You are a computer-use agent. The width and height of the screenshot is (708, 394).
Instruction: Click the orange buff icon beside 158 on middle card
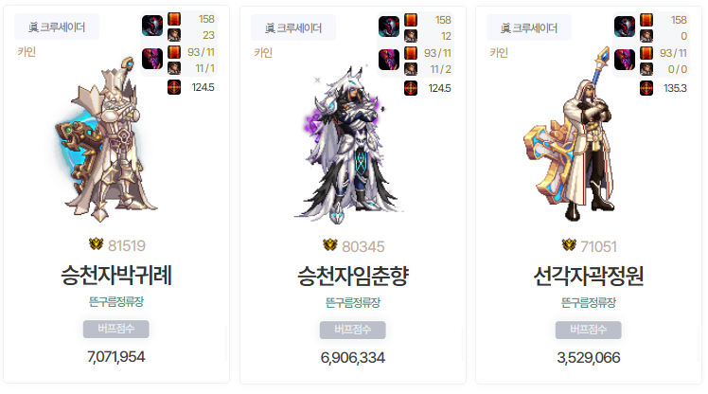click(411, 20)
